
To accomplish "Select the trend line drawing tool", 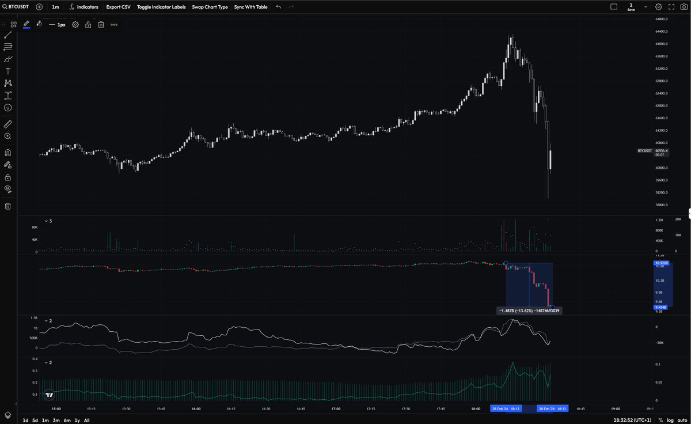I will point(7,36).
